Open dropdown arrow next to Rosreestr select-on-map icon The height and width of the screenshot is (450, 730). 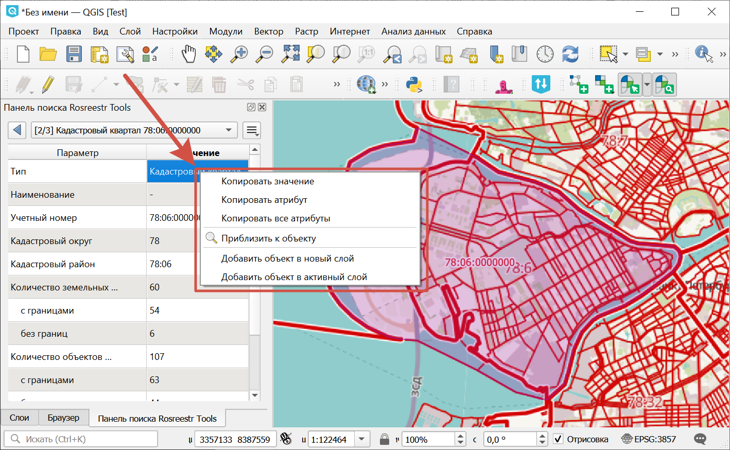coord(647,84)
